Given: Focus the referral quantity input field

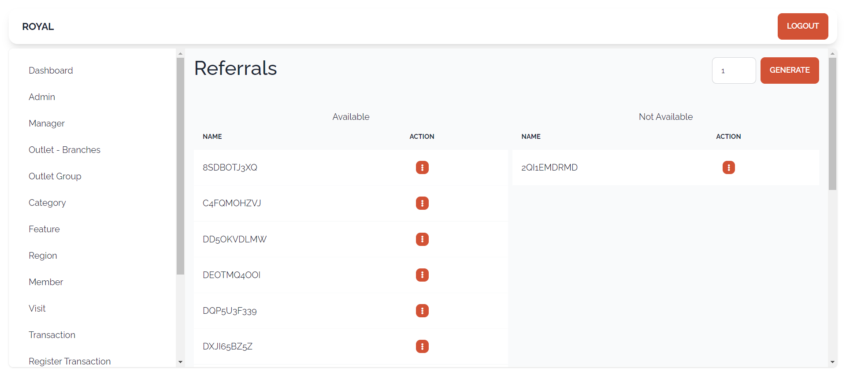Looking at the screenshot, I should coord(734,71).
